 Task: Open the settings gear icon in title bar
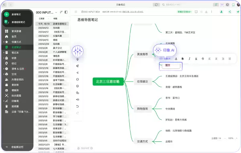[x=227, y=4]
